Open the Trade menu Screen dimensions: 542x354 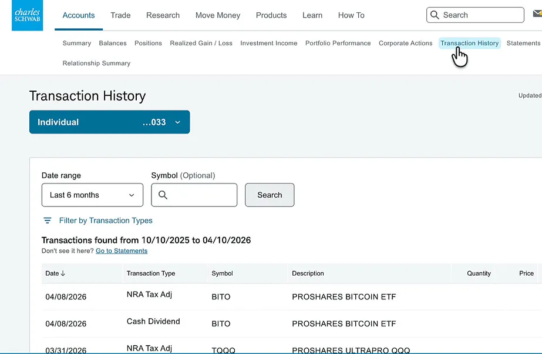click(x=120, y=15)
